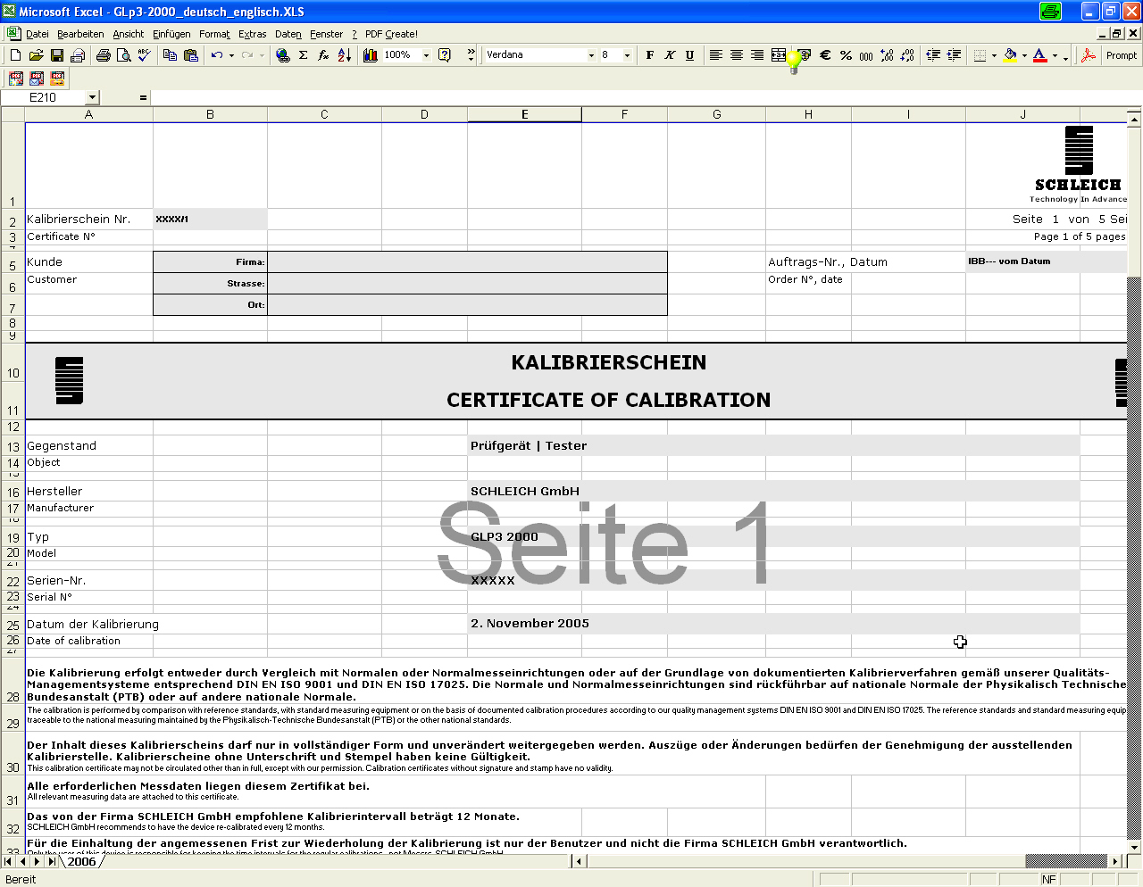1143x887 pixels.
Task: Apply yellow fill color paint bucket
Action: (x=1010, y=55)
